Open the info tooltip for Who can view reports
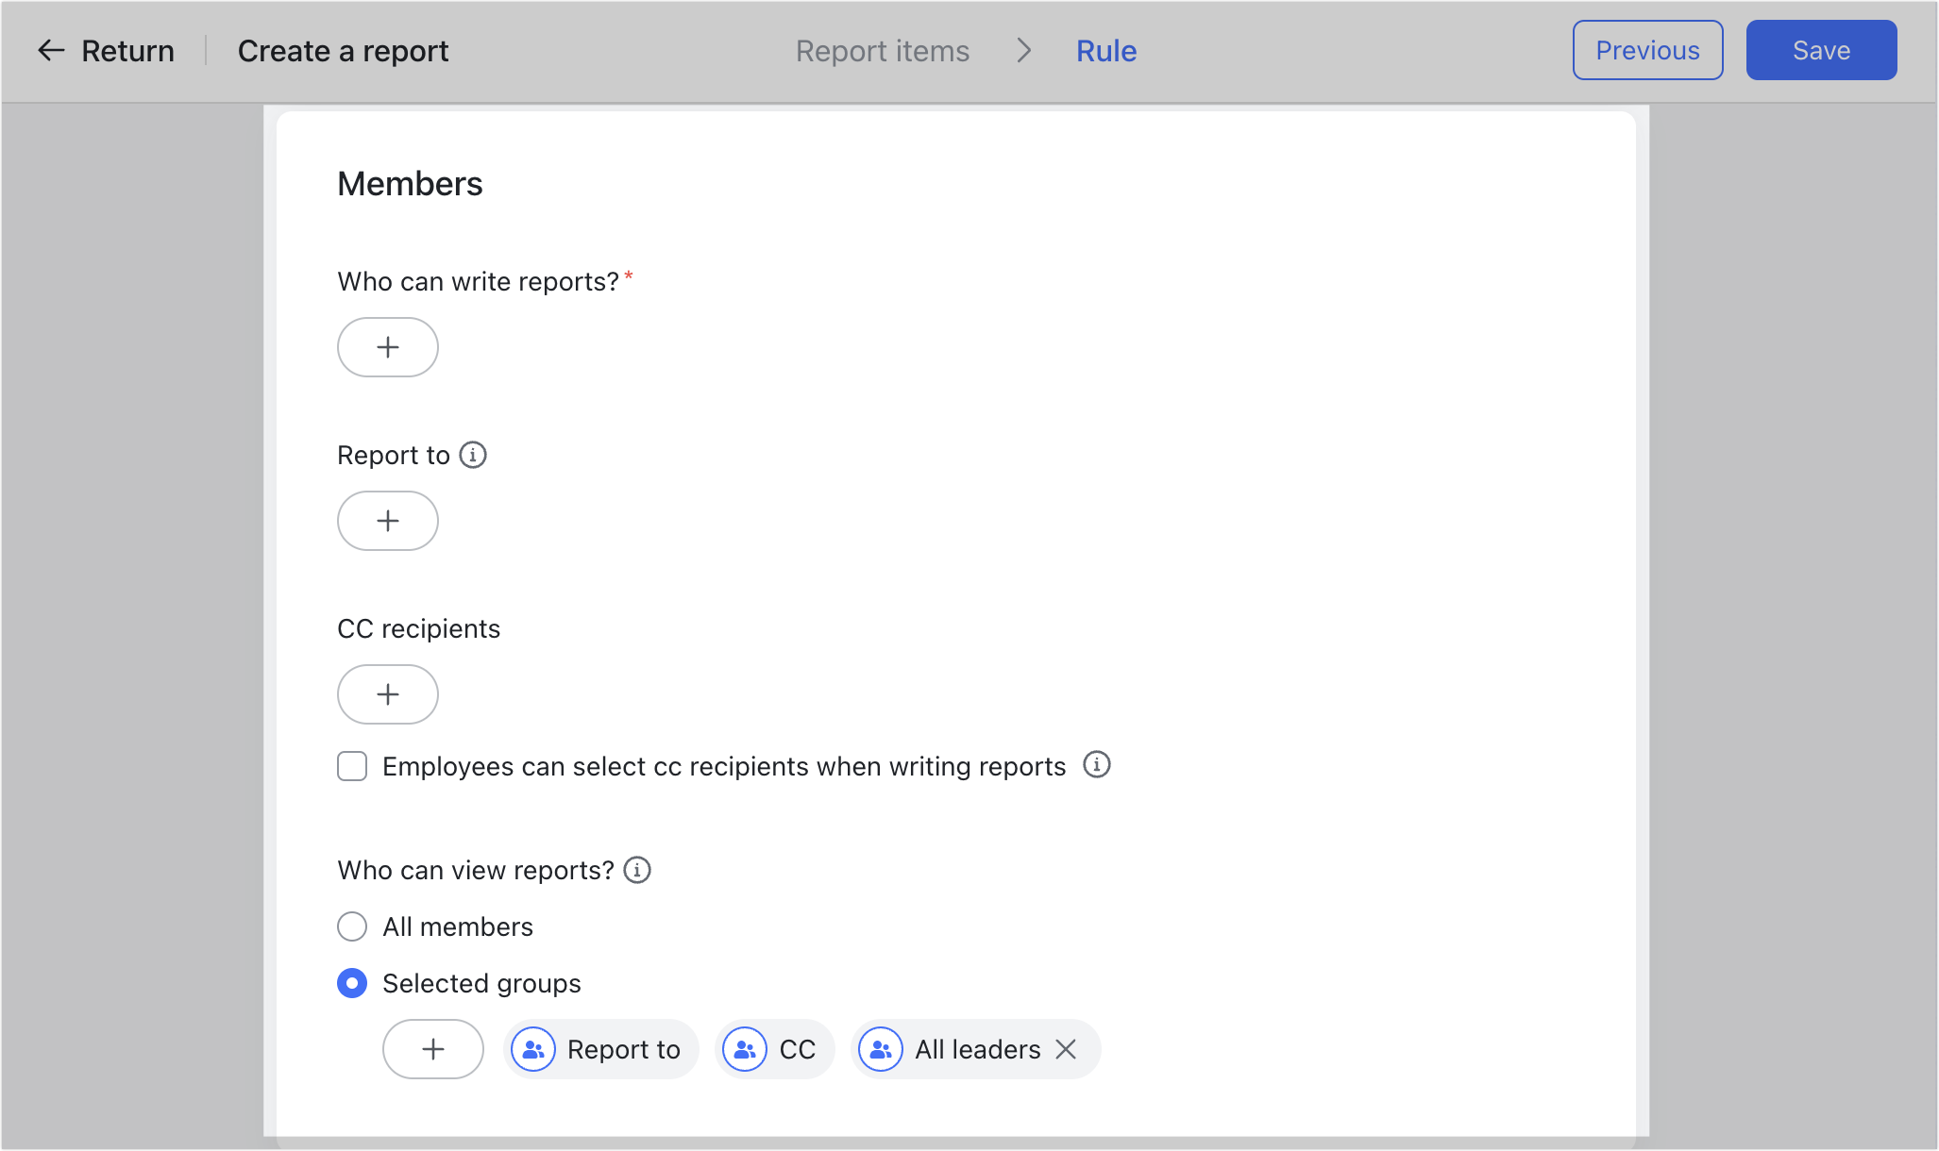 pos(637,870)
